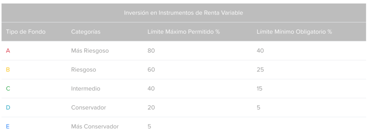Click the maximum limit value 60

pyautogui.click(x=151, y=69)
